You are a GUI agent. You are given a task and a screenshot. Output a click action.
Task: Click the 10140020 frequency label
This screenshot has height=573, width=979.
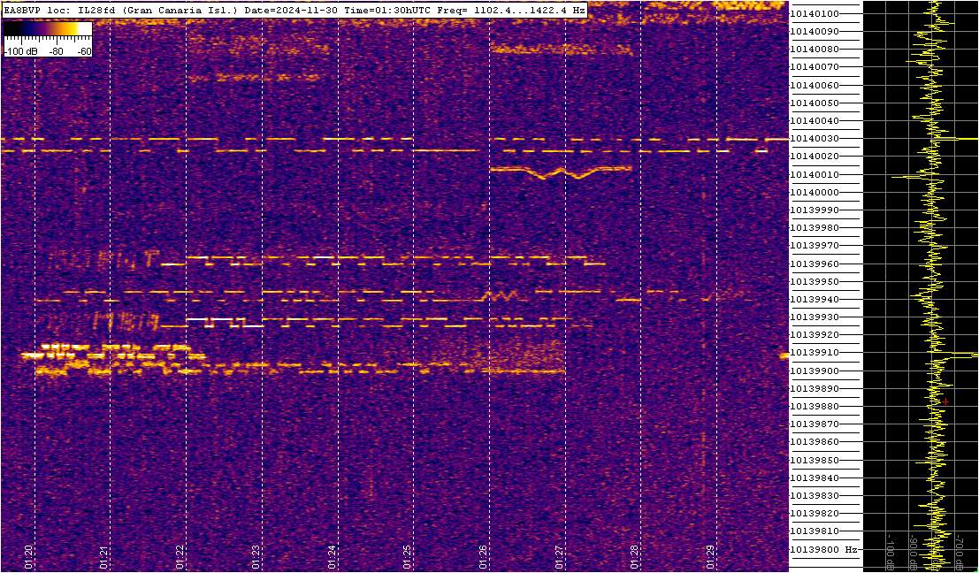(815, 156)
